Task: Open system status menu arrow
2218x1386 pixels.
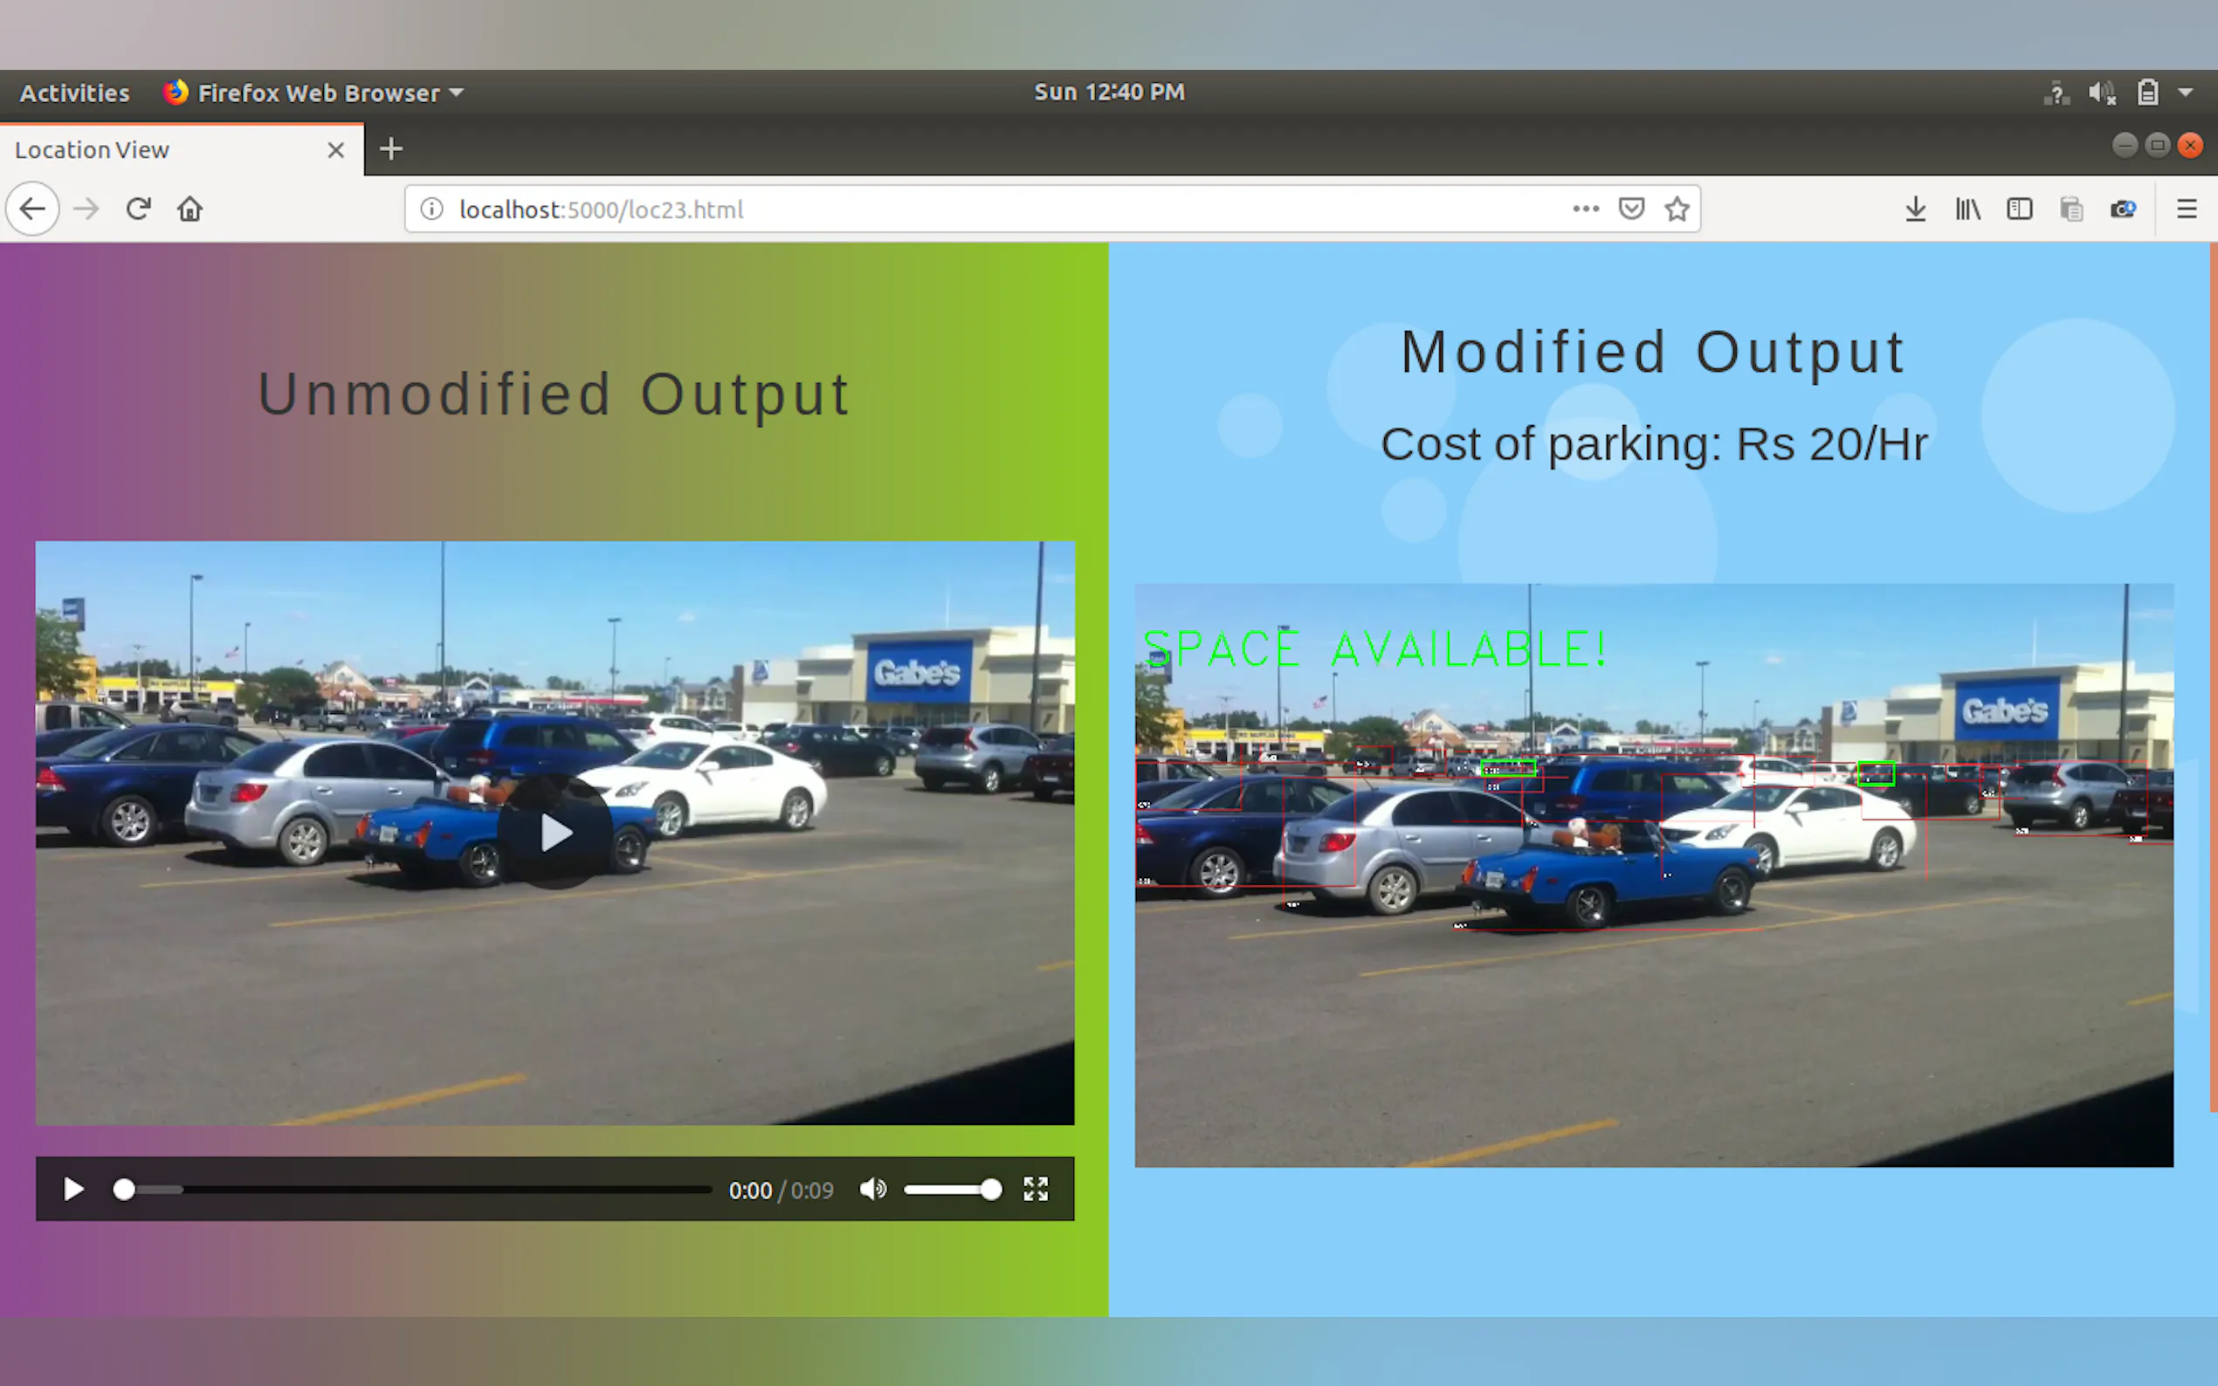Action: pos(2186,93)
